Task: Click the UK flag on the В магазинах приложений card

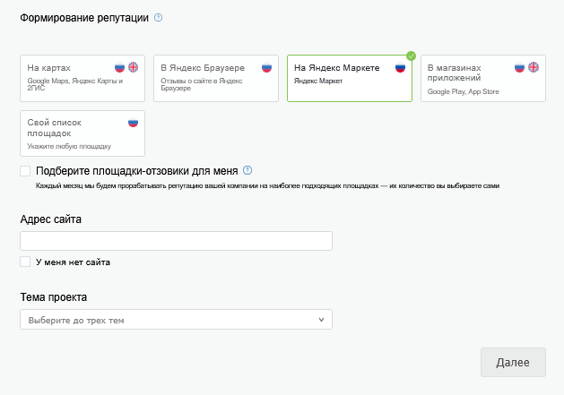Action: [533, 67]
